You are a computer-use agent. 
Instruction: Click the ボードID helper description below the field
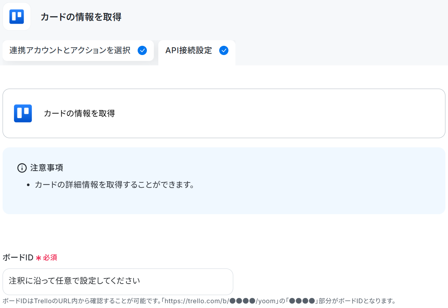point(199,301)
